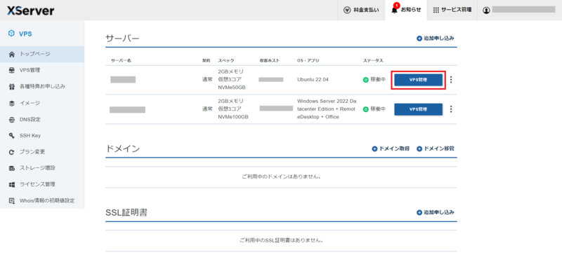Click 追加申し込み in SSL証明書 section
The width and height of the screenshot is (562, 264).
(436, 213)
